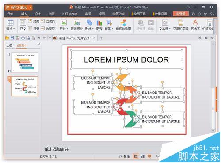Insert a 图表 chart
The width and height of the screenshot is (221, 163).
tap(99, 25)
